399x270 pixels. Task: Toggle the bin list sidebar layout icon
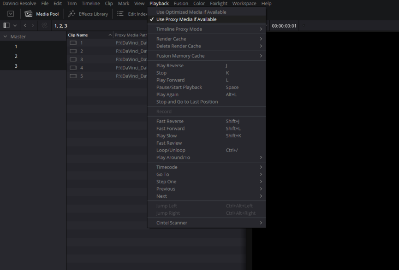6,25
